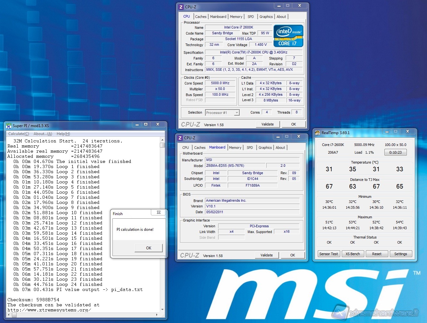
Task: Open the Processor #1 selection dropdown
Action: [237, 113]
